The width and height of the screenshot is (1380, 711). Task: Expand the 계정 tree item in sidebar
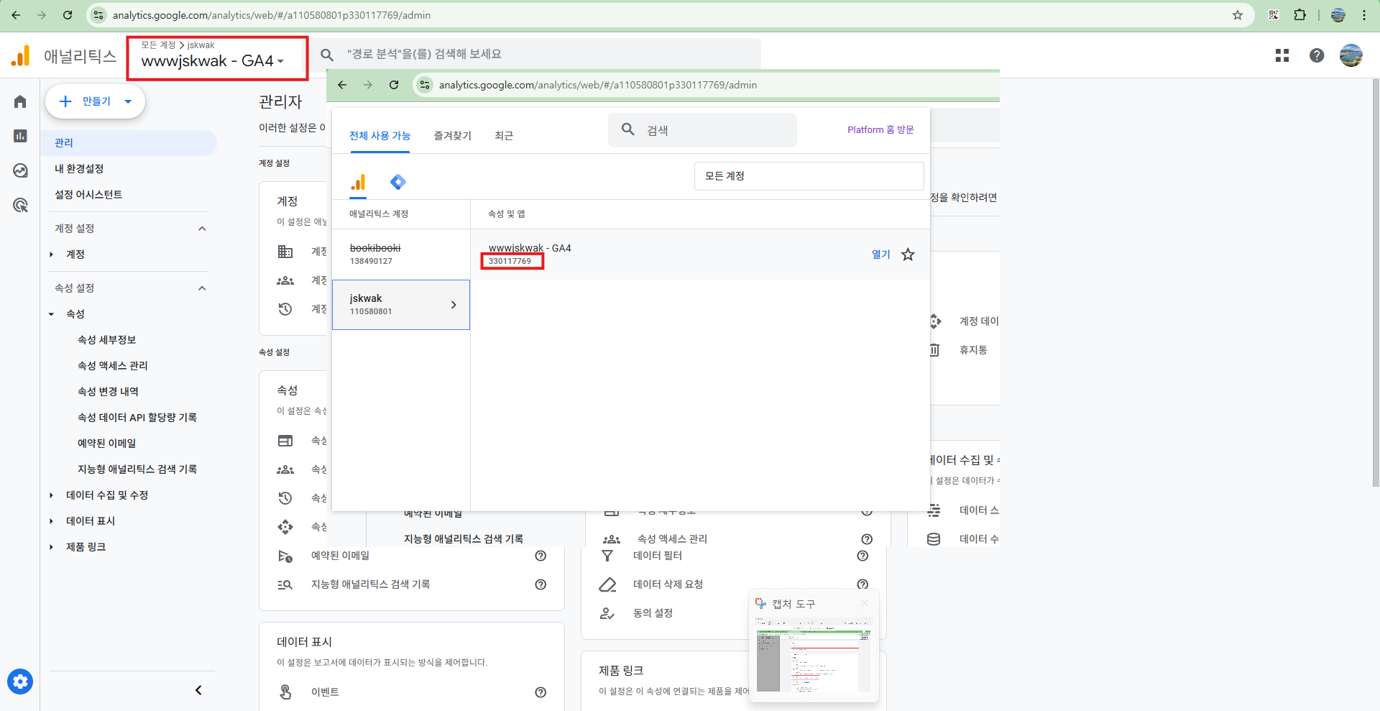click(x=52, y=254)
